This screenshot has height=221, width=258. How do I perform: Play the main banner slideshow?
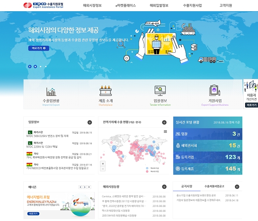pos(29,66)
